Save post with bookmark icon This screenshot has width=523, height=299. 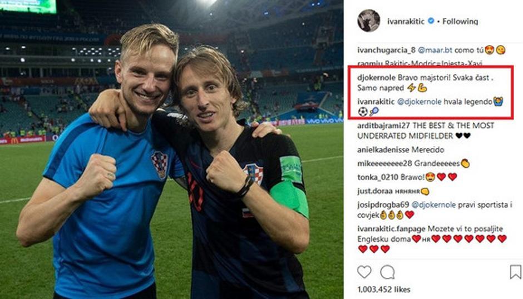click(516, 272)
